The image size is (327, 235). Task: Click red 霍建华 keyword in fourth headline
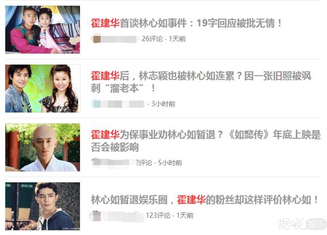click(x=191, y=200)
